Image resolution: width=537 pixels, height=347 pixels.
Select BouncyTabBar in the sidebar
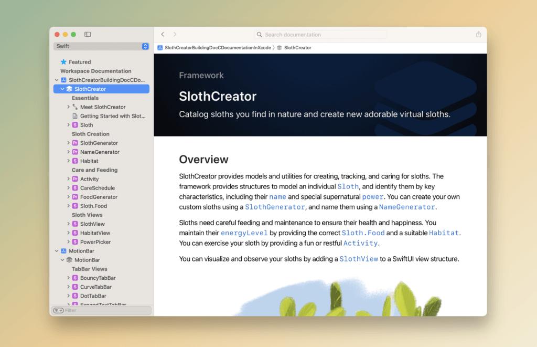(x=98, y=278)
